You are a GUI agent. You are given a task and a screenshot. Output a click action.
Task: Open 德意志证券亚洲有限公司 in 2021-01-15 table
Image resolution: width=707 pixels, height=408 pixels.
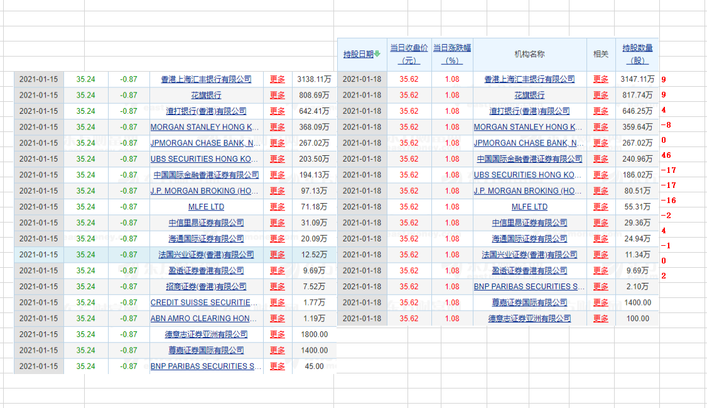(206, 334)
